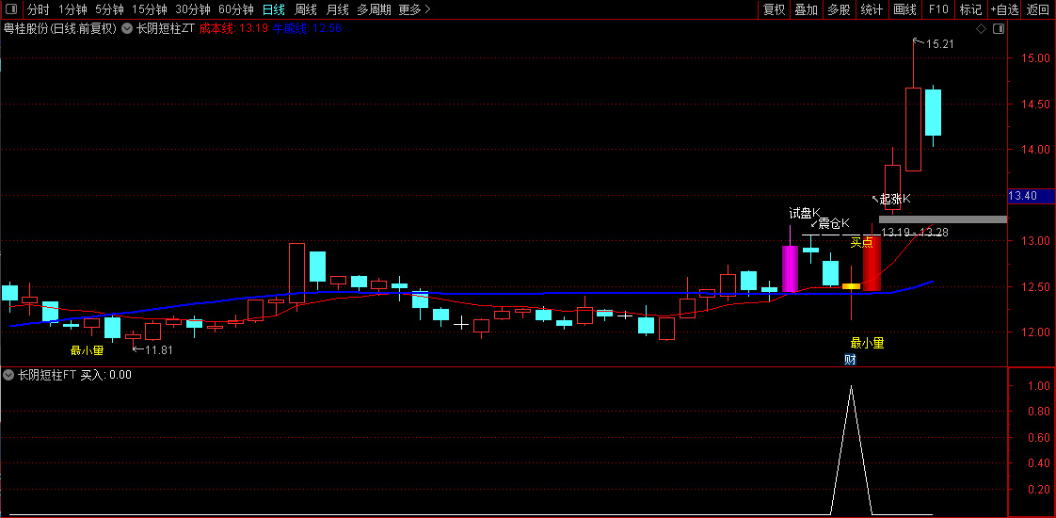Click the 15.21 high price label

tap(939, 44)
